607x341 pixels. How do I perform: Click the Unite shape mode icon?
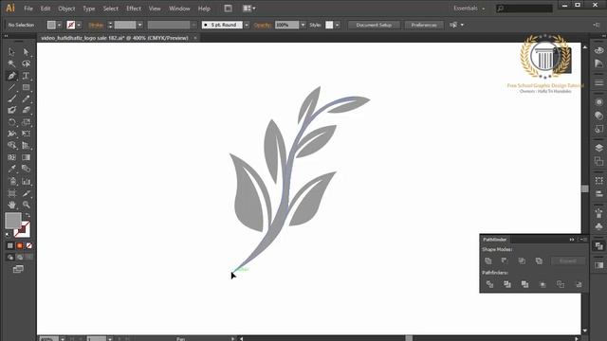tap(488, 261)
